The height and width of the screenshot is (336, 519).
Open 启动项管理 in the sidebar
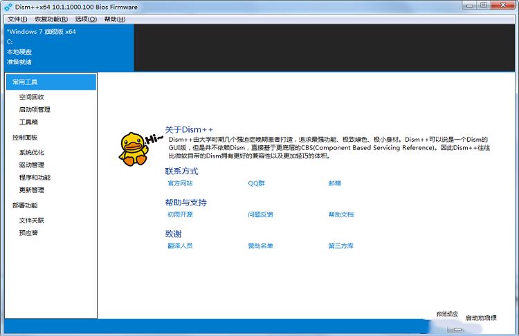pyautogui.click(x=35, y=109)
